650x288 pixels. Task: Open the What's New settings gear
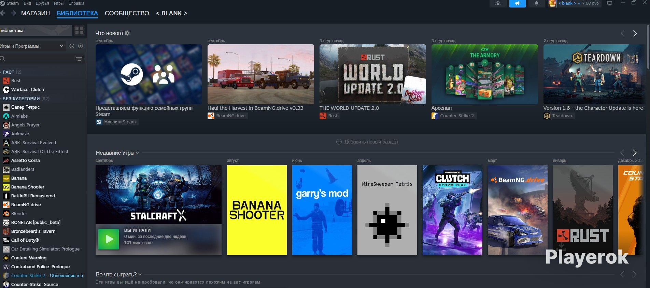click(x=127, y=33)
